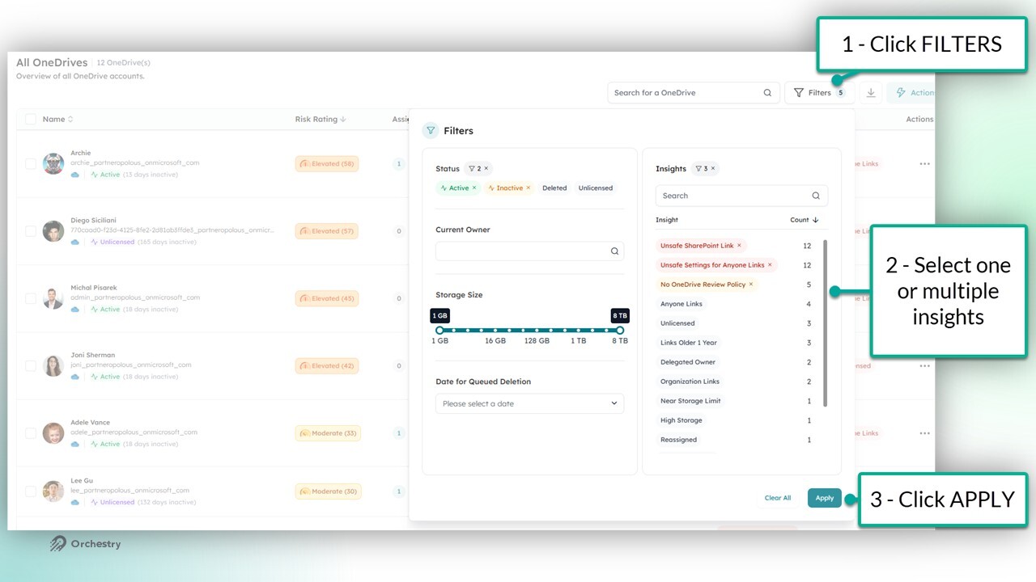Open the Actions button in toolbar
The height and width of the screenshot is (582, 1036).
click(x=911, y=93)
